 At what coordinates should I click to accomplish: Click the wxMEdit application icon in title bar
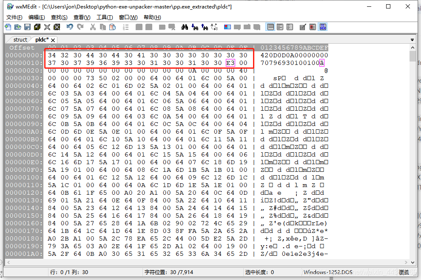[10, 6]
